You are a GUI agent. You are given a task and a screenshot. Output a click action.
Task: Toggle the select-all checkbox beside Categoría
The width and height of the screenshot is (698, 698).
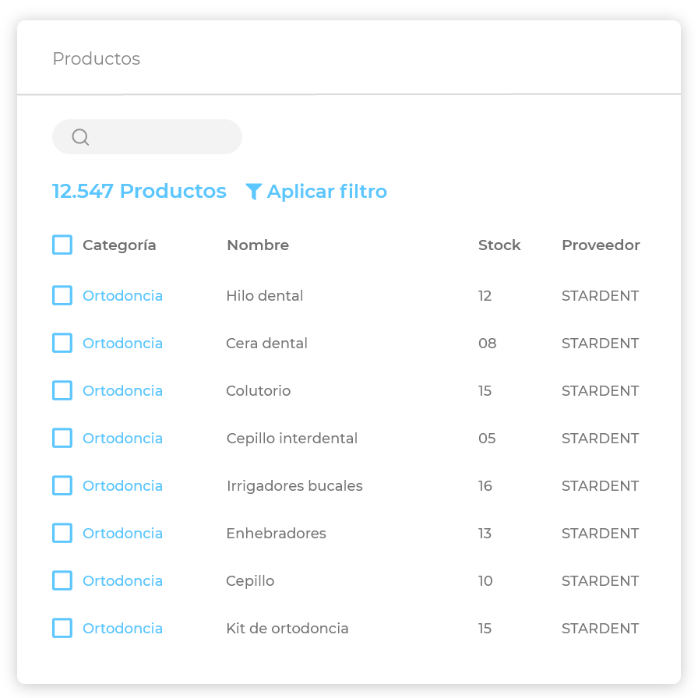62,245
